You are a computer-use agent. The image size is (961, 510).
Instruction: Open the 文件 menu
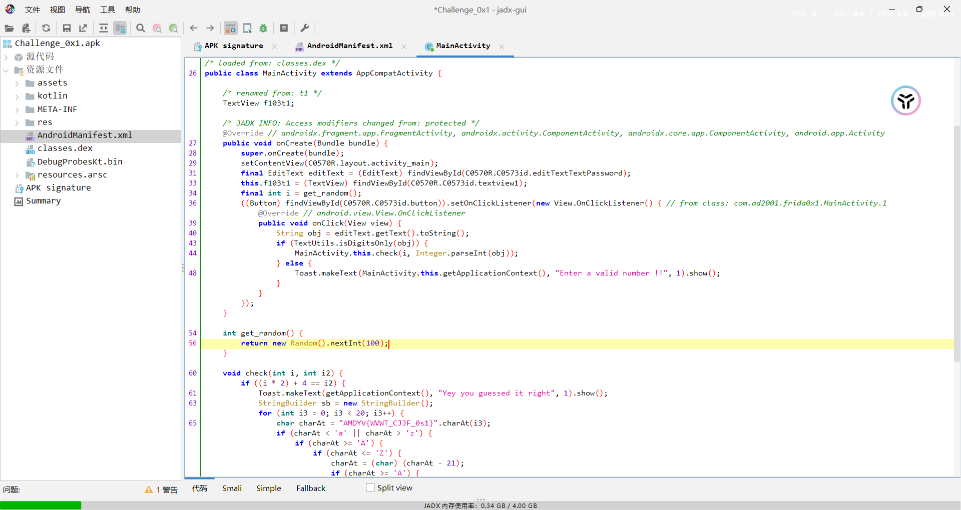32,9
